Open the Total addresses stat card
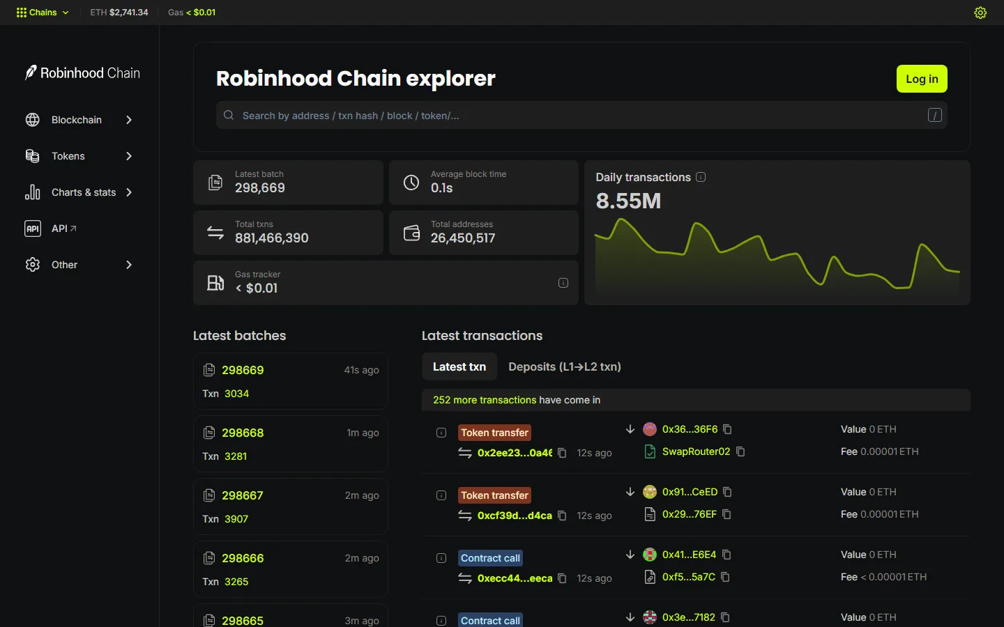This screenshot has width=1004, height=627. point(484,233)
